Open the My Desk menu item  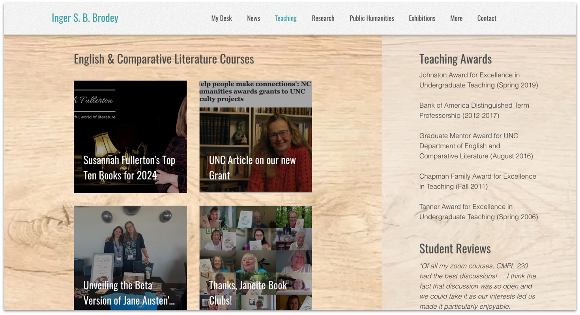click(x=221, y=18)
